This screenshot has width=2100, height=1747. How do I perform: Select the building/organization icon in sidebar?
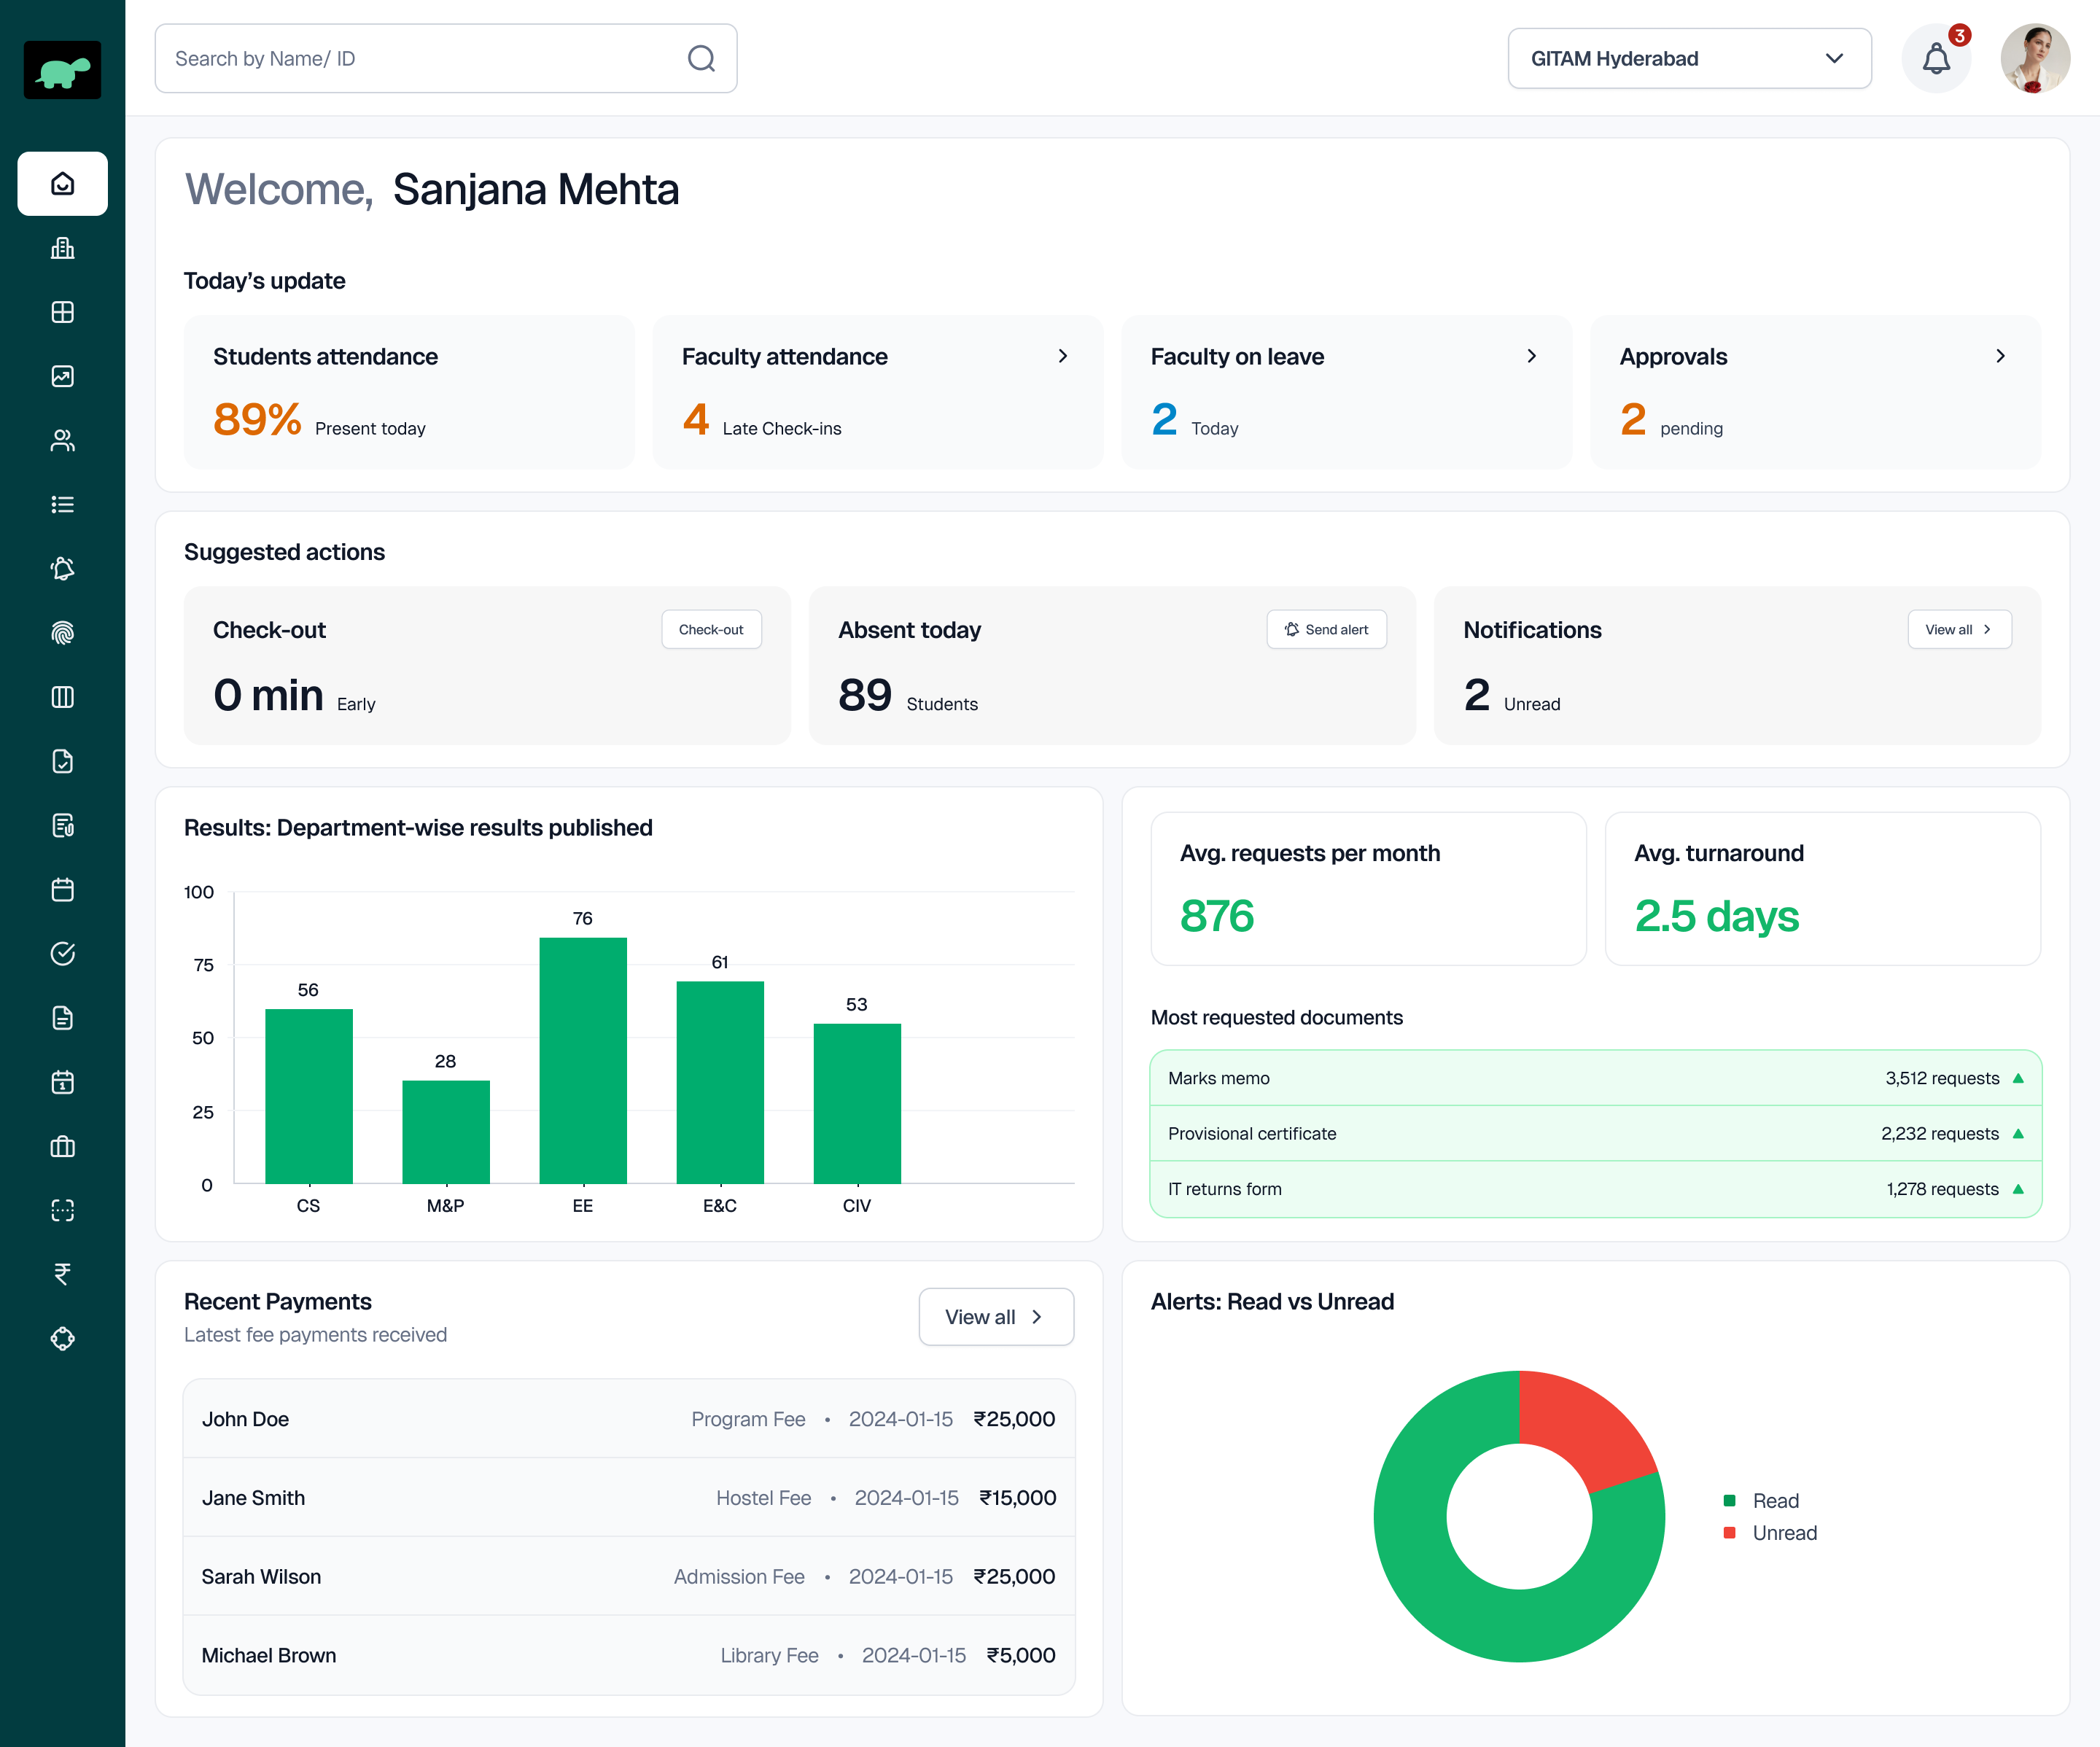click(x=62, y=248)
